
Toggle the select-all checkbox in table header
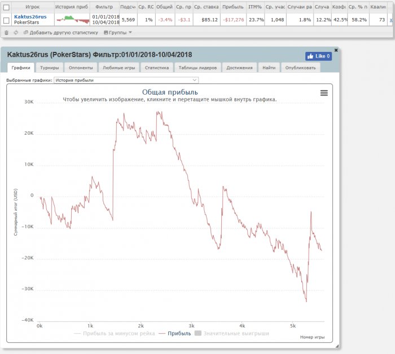click(6, 7)
